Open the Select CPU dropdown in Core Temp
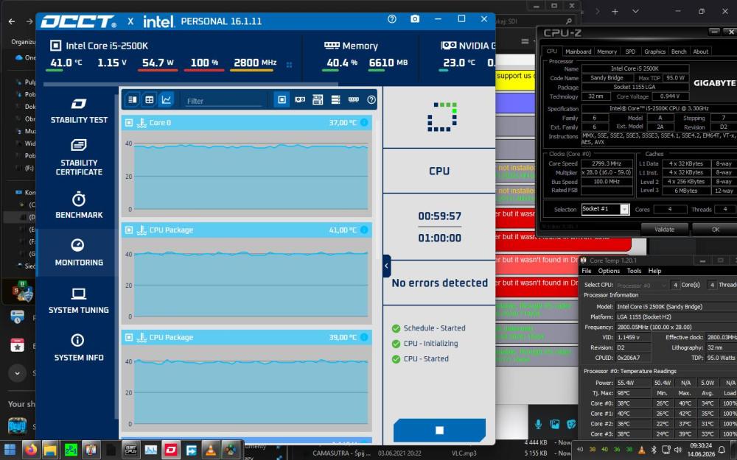This screenshot has width=737, height=460. coord(642,285)
